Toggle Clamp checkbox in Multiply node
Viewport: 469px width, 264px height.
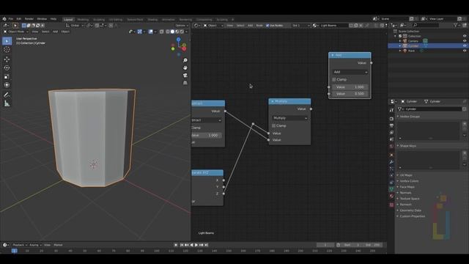[x=273, y=126]
